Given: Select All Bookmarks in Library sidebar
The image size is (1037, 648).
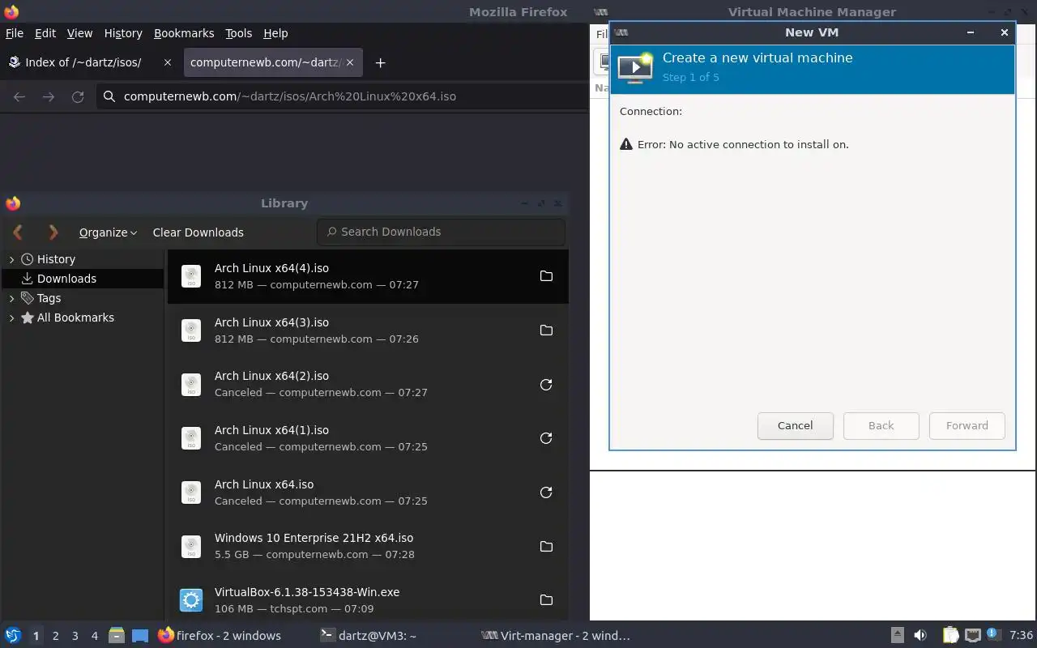Looking at the screenshot, I should [83, 318].
